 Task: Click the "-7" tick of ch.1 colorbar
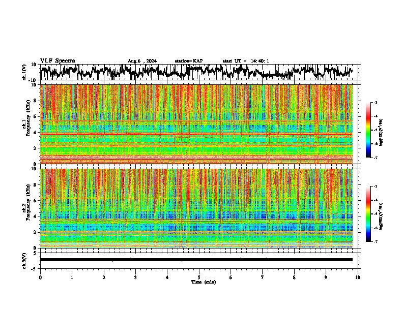pos(376,158)
